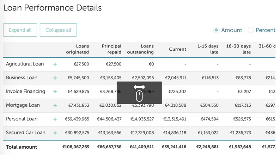Click the 1-15 days late column header
The height and width of the screenshot is (155, 280).
pos(208,49)
